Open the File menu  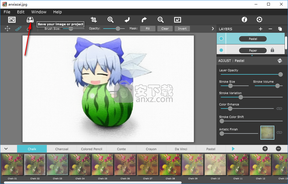[x=7, y=12]
